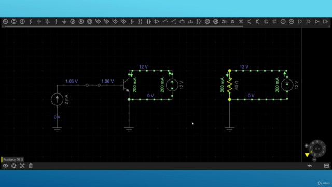Select the capacitor component
This screenshot has width=332, height=187.
pos(39,22)
